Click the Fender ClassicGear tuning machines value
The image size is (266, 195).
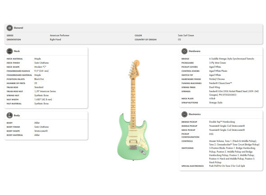point(220,83)
